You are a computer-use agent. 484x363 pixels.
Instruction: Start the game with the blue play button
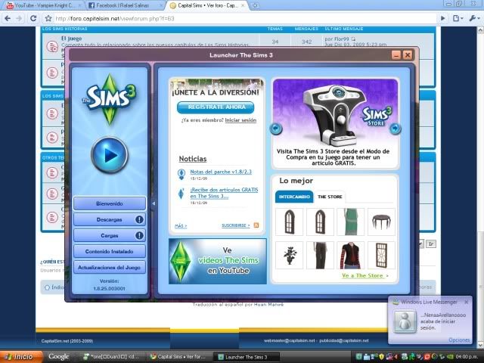pyautogui.click(x=109, y=155)
